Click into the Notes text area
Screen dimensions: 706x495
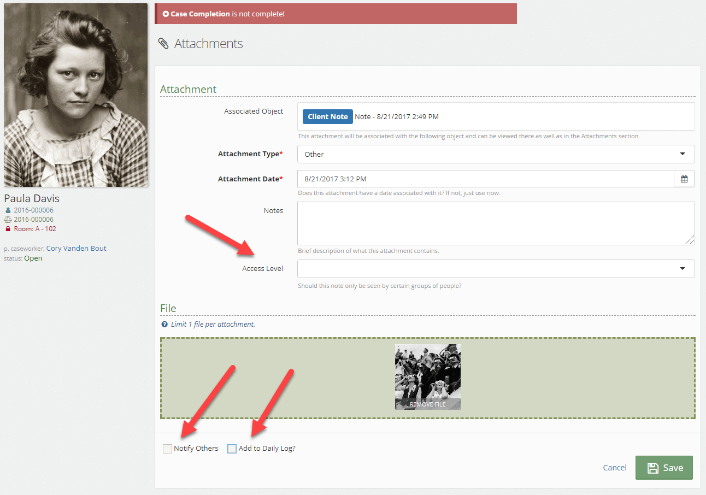click(496, 223)
